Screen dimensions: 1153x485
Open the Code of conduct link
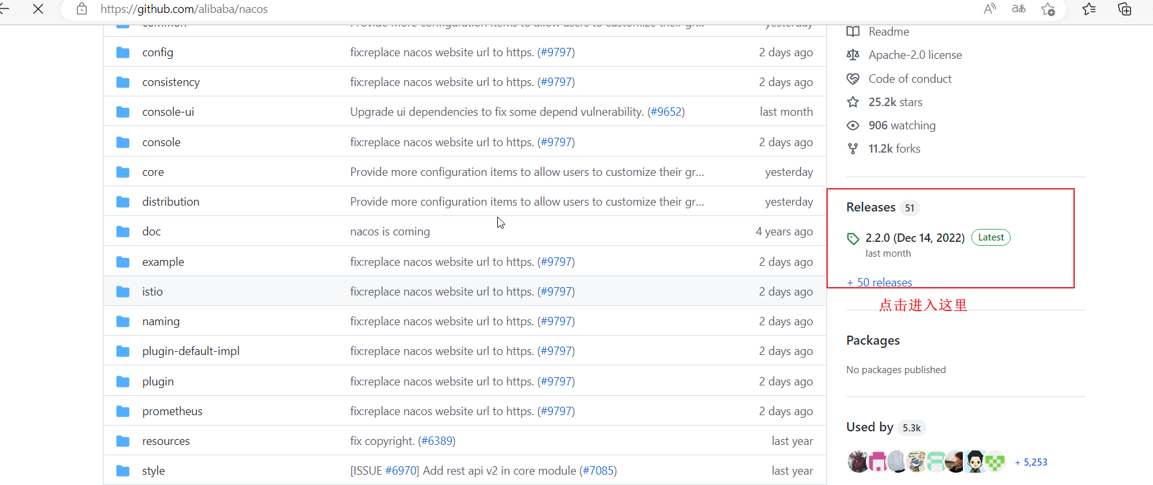pyautogui.click(x=910, y=79)
